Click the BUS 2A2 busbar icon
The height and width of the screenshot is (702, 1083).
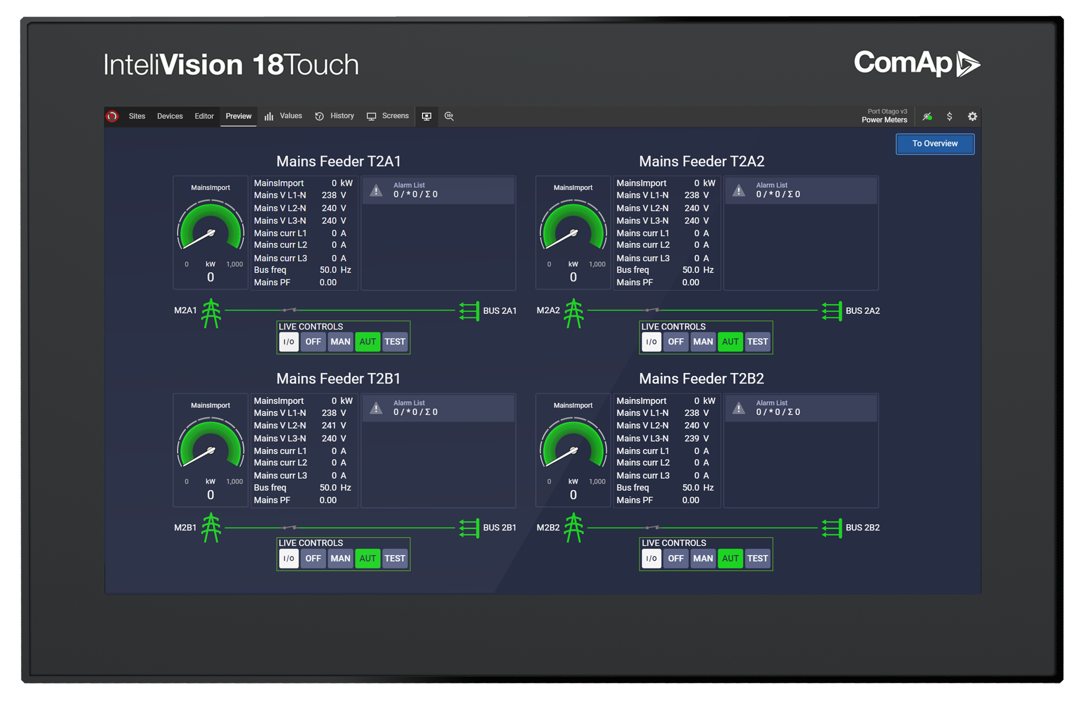(832, 311)
